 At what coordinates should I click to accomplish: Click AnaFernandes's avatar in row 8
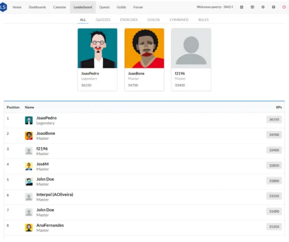[x=29, y=227]
